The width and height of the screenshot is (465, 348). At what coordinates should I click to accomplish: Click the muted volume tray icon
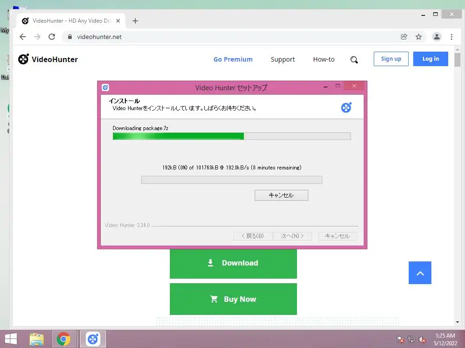pos(422,339)
